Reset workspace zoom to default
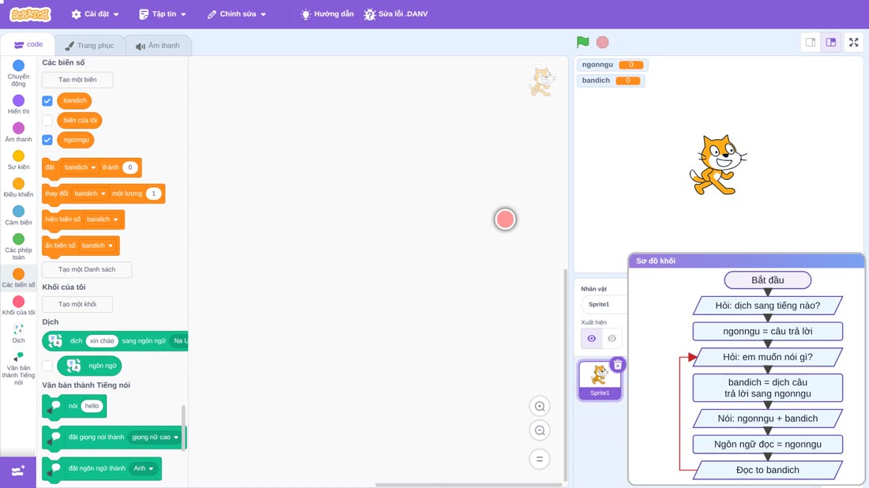The image size is (869, 488). (x=540, y=460)
